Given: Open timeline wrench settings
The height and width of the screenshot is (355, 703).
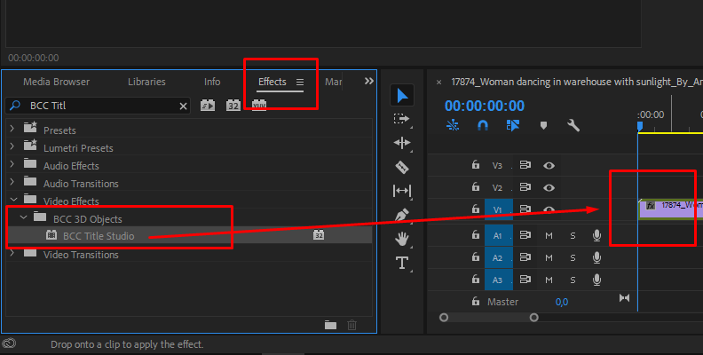Looking at the screenshot, I should [x=573, y=125].
